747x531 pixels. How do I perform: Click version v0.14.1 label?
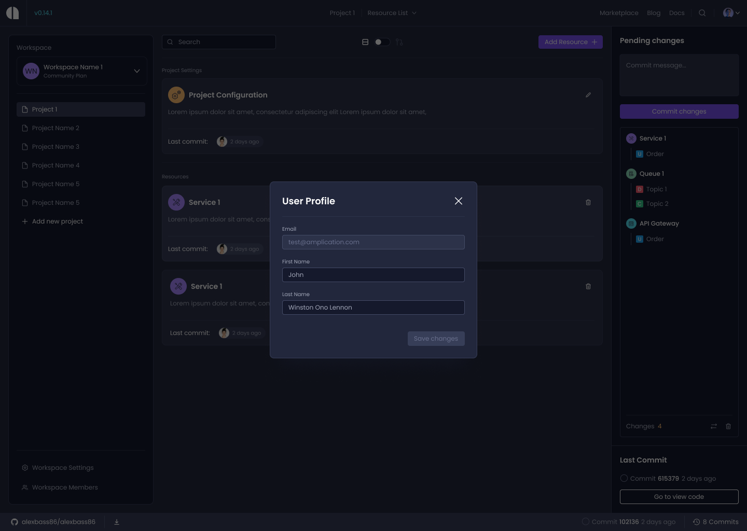pos(43,13)
